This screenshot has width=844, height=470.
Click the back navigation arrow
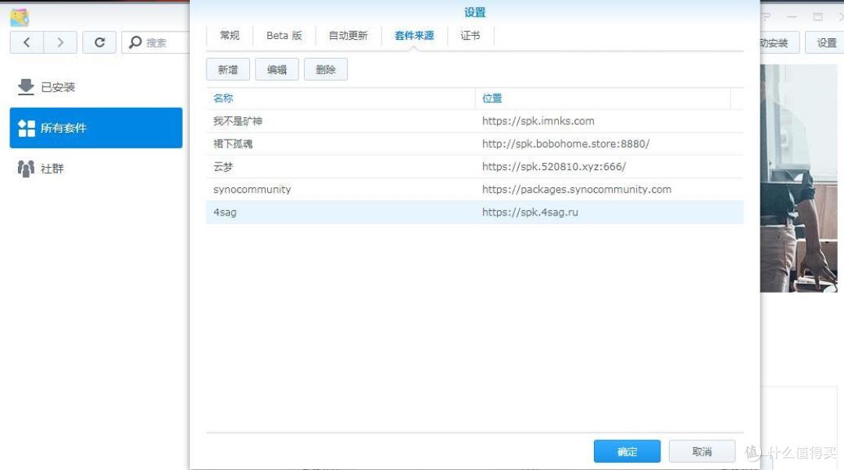[x=27, y=42]
